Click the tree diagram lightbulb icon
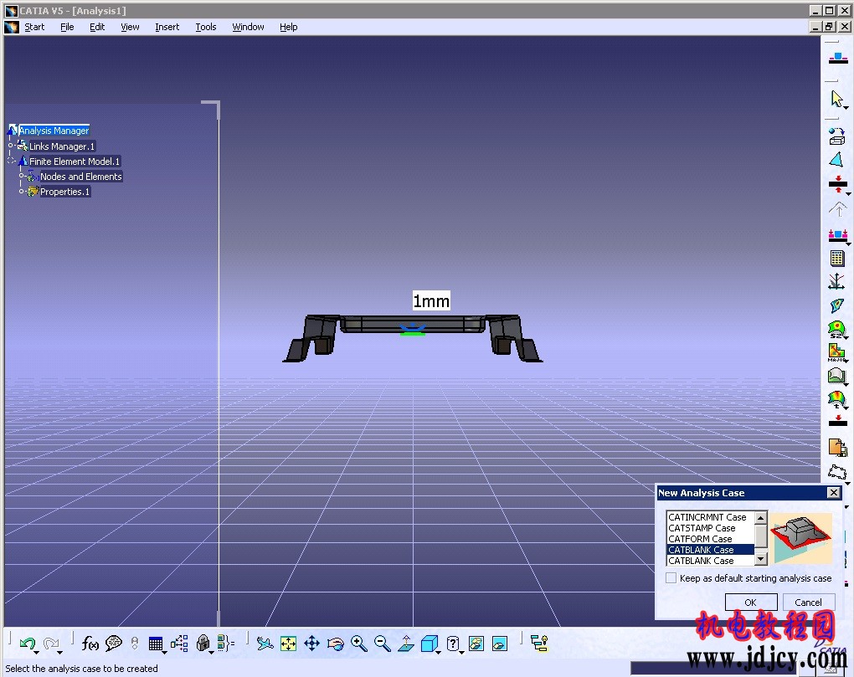Screen dimensions: 854x677 [x=539, y=644]
